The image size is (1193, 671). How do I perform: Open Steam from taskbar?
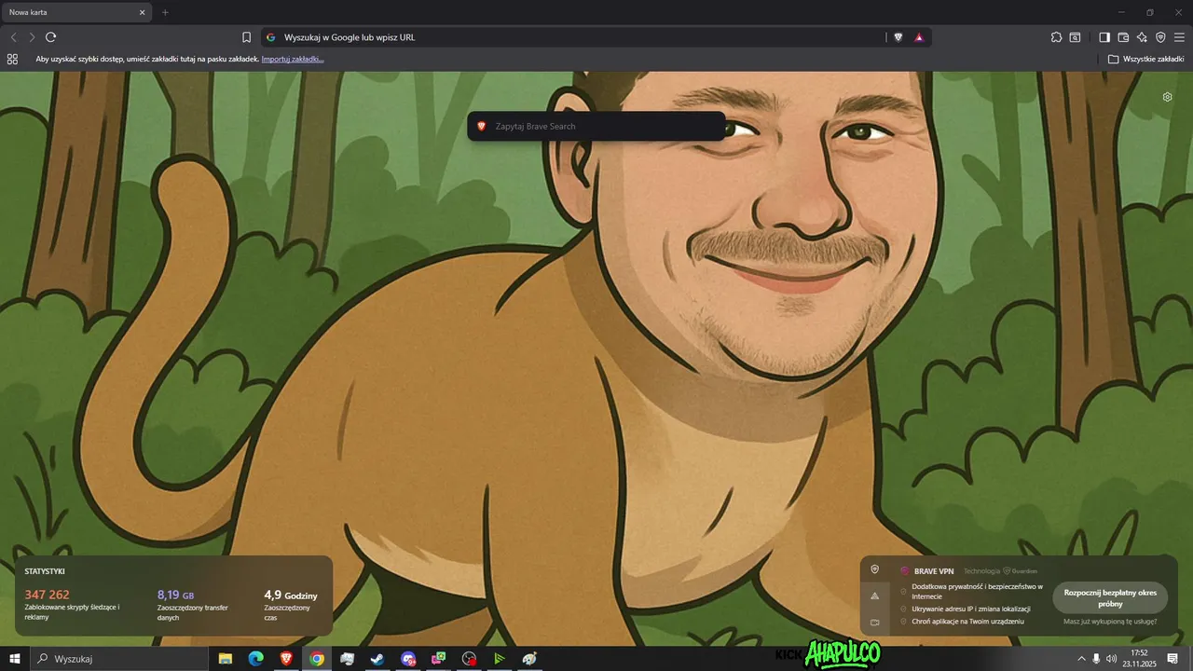click(x=377, y=659)
